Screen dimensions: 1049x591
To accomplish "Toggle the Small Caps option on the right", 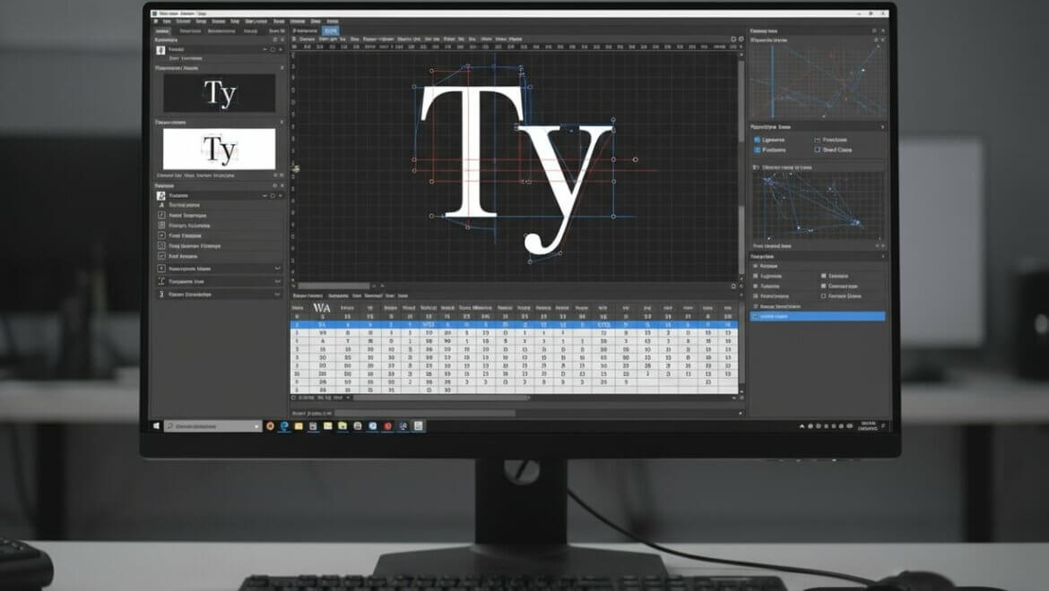I will pos(817,149).
